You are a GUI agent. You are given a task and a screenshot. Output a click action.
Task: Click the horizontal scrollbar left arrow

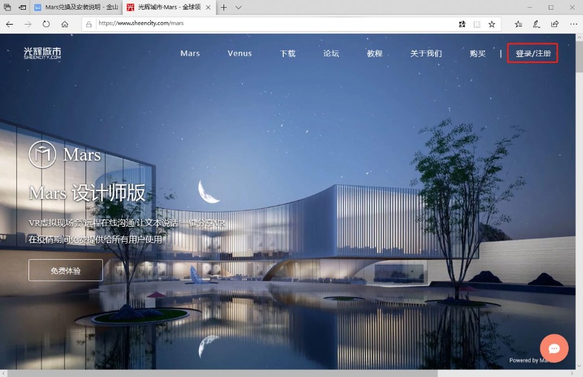point(3,373)
